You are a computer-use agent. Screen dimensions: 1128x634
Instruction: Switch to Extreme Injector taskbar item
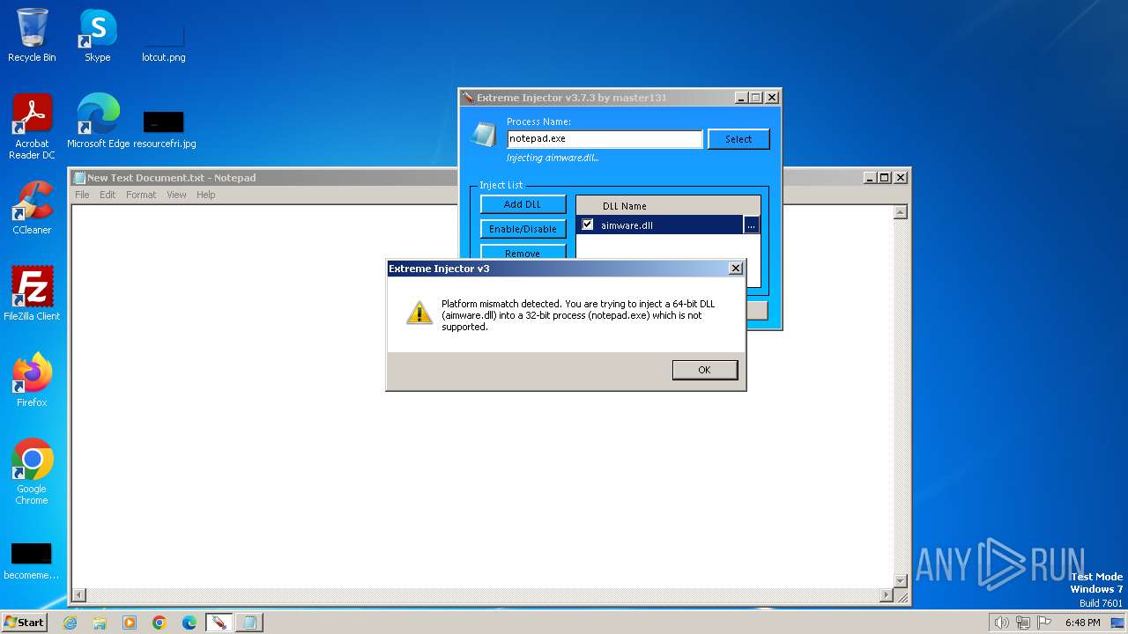[x=219, y=623]
